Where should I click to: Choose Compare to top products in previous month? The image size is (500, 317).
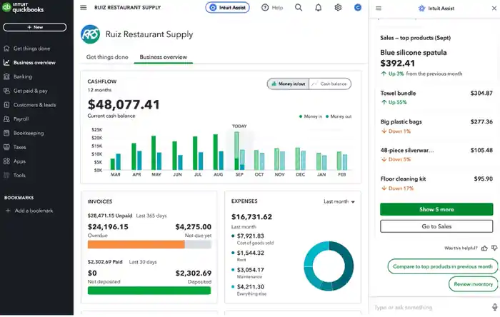(442, 266)
